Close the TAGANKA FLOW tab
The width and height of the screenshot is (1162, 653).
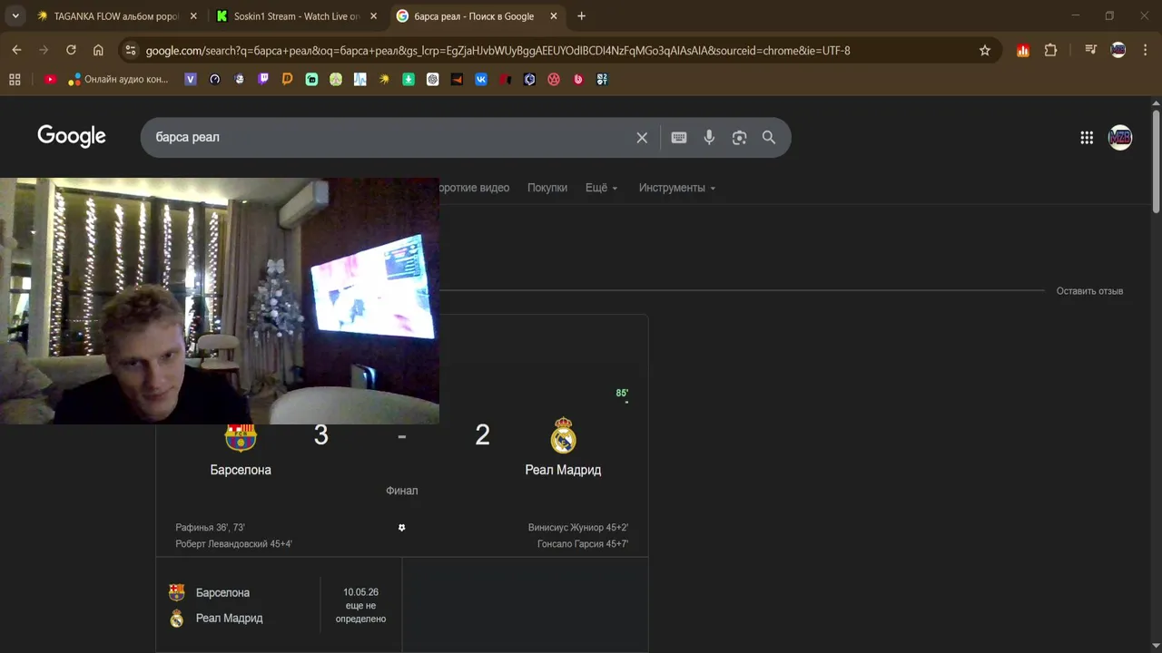pos(193,15)
